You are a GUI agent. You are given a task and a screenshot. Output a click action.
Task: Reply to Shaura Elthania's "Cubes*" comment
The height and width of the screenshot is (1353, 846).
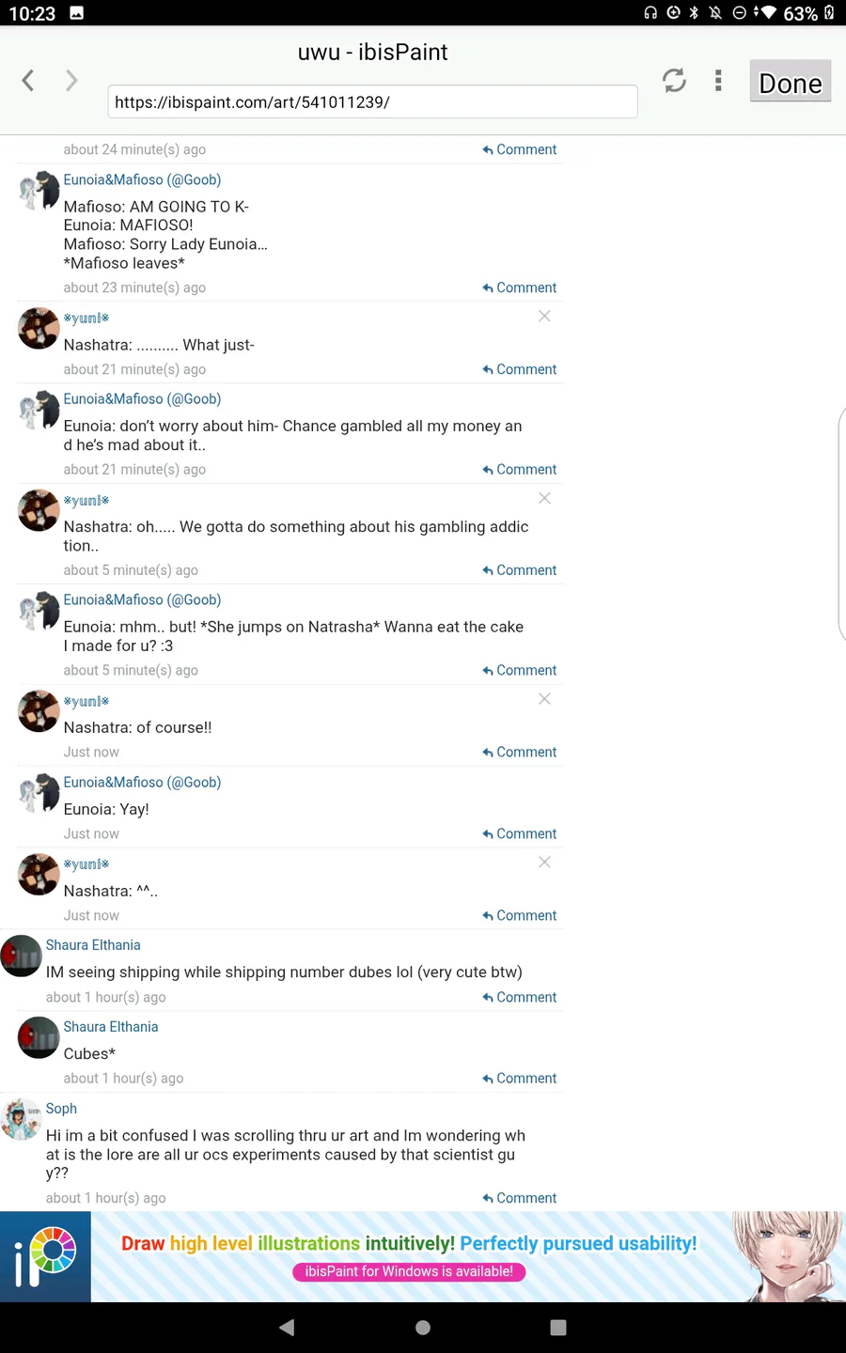(520, 1079)
